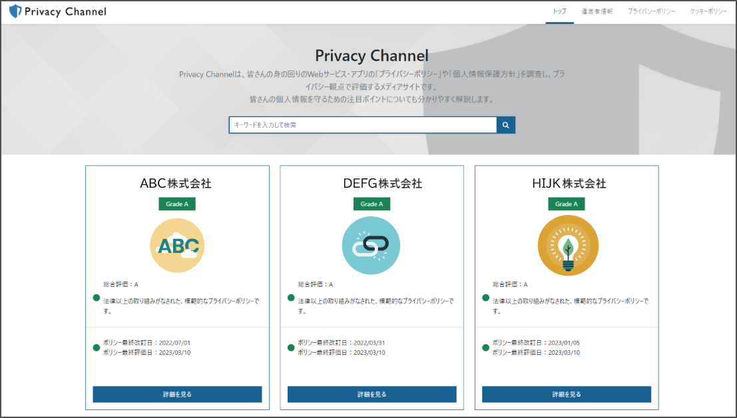Click the green dot next to HIJK policy dates
Screen dimensions: 737x418
486,346
